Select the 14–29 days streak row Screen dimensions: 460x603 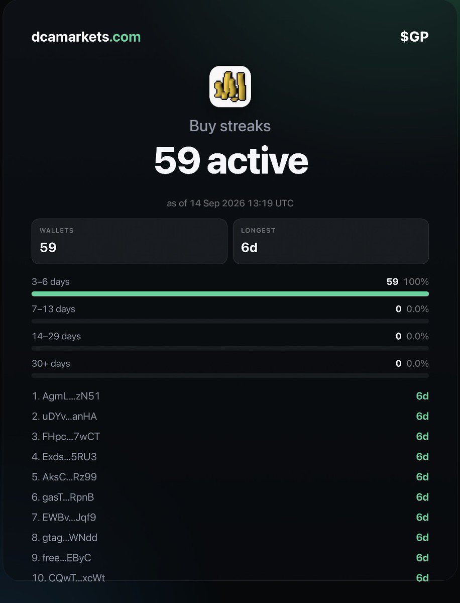click(230, 340)
